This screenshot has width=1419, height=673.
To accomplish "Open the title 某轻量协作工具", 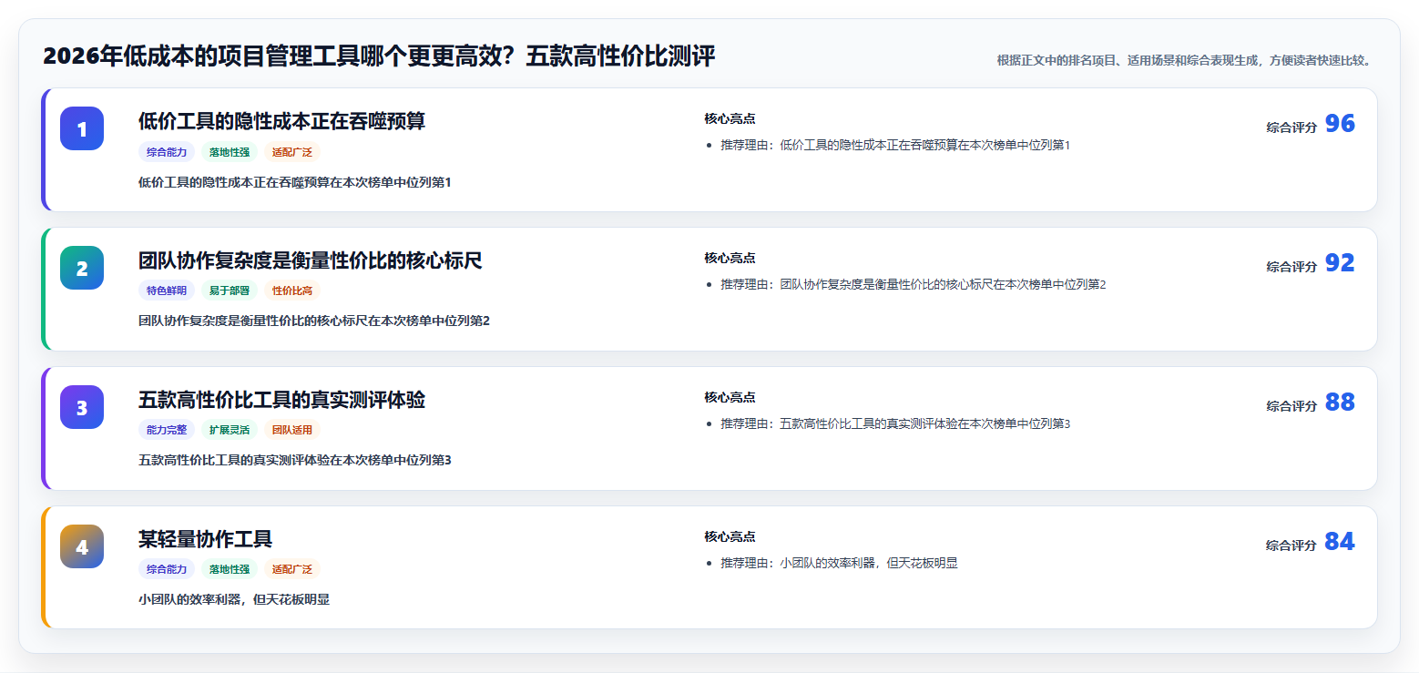I will [205, 539].
